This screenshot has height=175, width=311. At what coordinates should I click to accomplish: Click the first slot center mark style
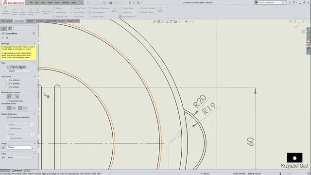coord(9,108)
